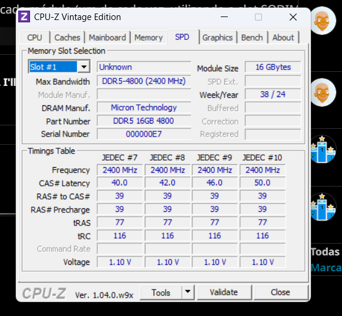
Task: Switch to the CPU tab
Action: click(x=35, y=38)
